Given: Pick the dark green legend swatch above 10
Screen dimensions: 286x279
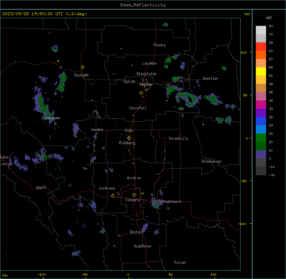Looking at the screenshot, I should tap(261, 146).
